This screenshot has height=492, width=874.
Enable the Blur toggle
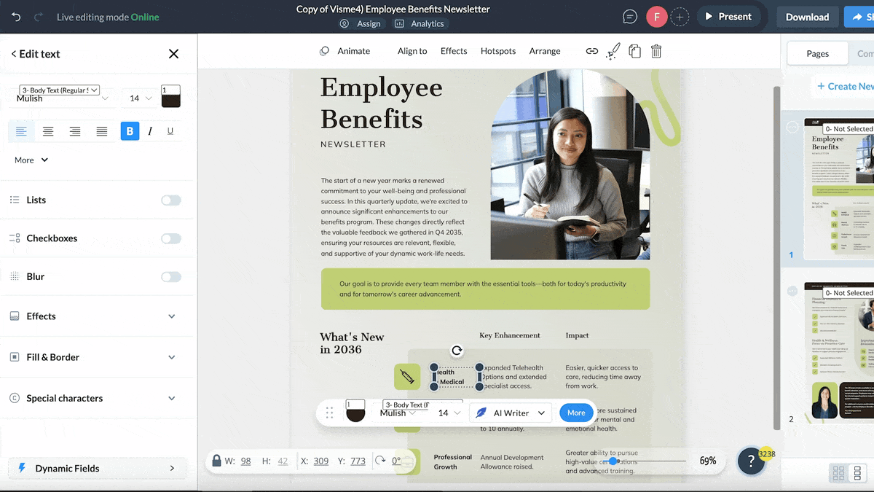point(170,276)
